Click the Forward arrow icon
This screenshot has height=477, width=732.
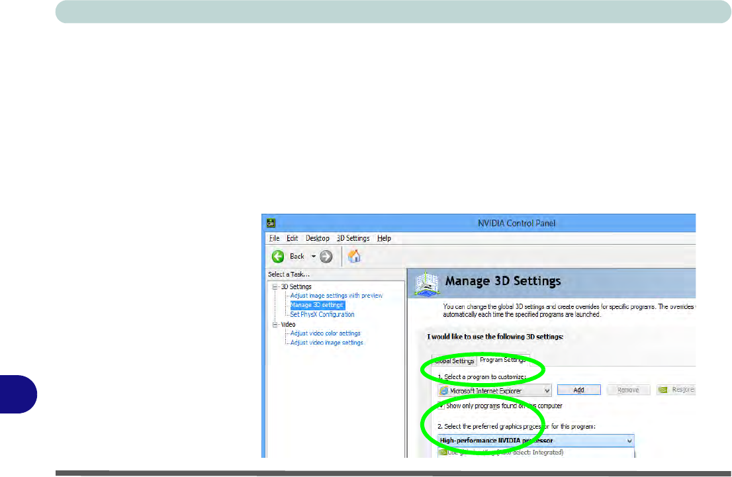tap(326, 256)
